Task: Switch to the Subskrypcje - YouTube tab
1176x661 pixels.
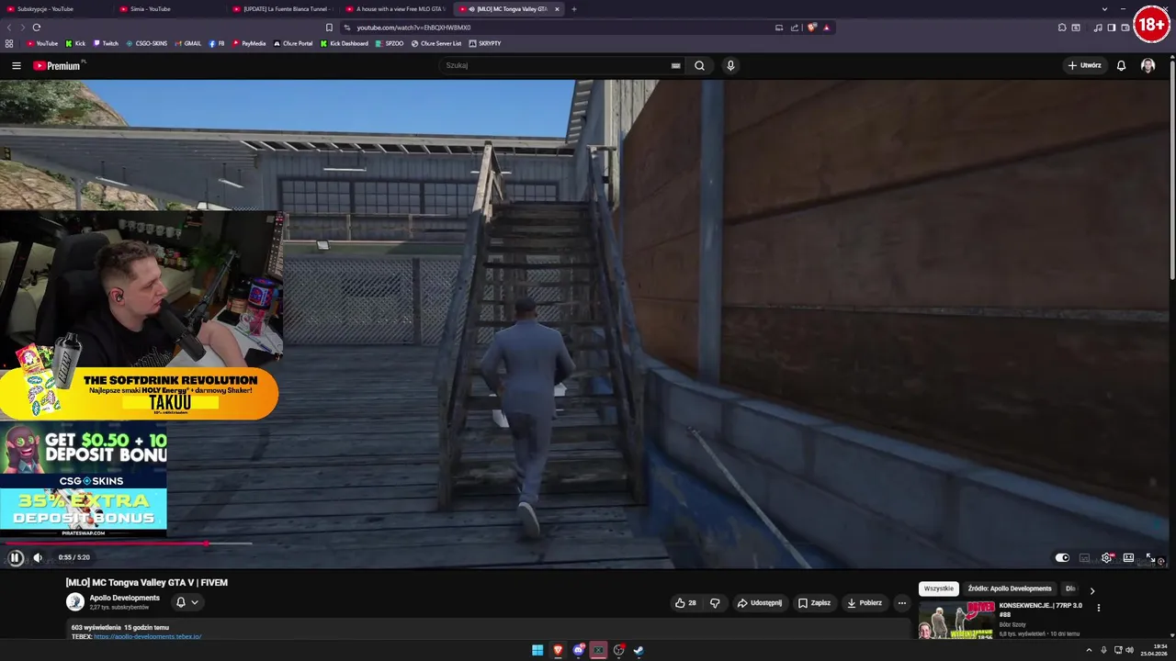Action: [x=55, y=9]
